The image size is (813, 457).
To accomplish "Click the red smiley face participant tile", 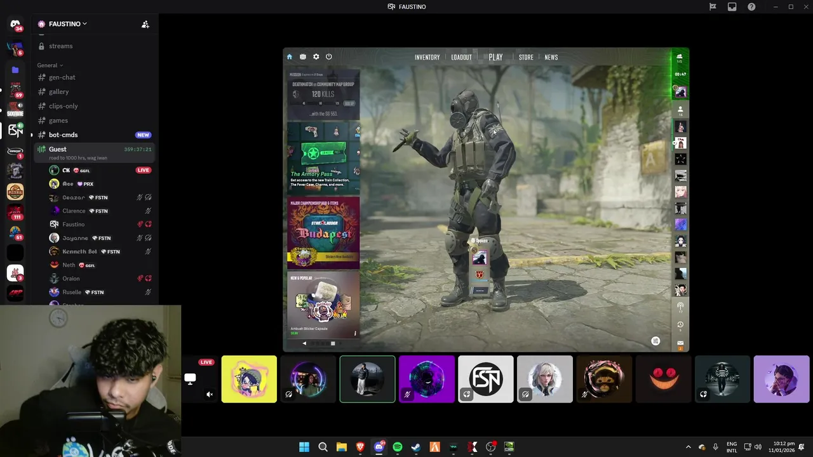I will 663,379.
